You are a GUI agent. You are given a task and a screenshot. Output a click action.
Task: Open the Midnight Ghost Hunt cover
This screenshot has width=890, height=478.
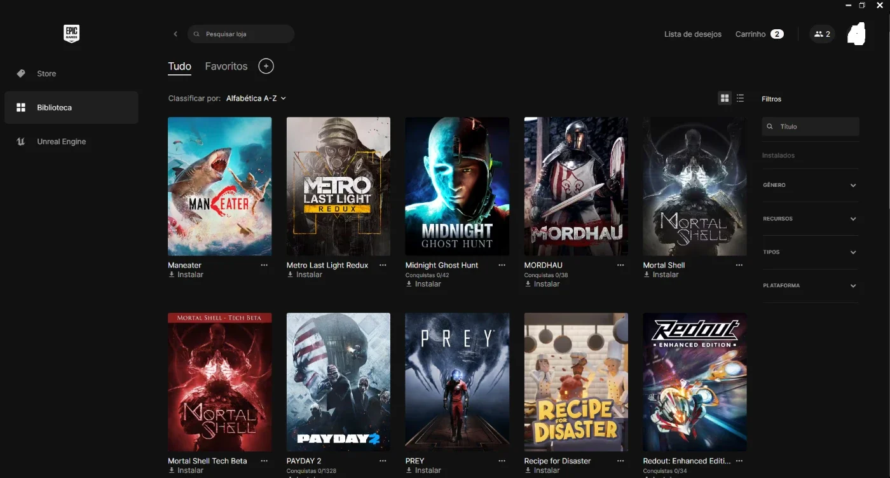(x=457, y=186)
